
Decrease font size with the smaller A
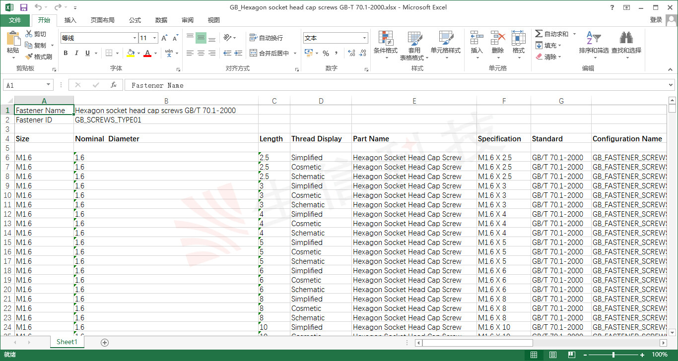176,38
